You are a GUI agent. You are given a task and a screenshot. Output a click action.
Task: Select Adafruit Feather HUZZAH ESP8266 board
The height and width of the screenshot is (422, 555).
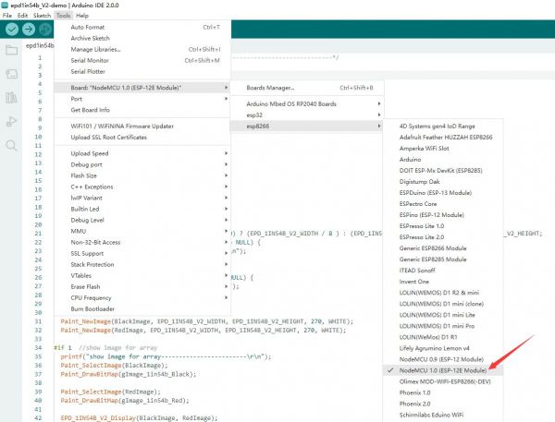(x=443, y=138)
